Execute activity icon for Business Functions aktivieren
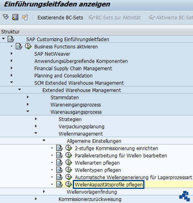 coord(28,46)
